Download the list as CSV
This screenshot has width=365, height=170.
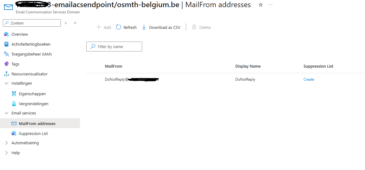(x=161, y=27)
